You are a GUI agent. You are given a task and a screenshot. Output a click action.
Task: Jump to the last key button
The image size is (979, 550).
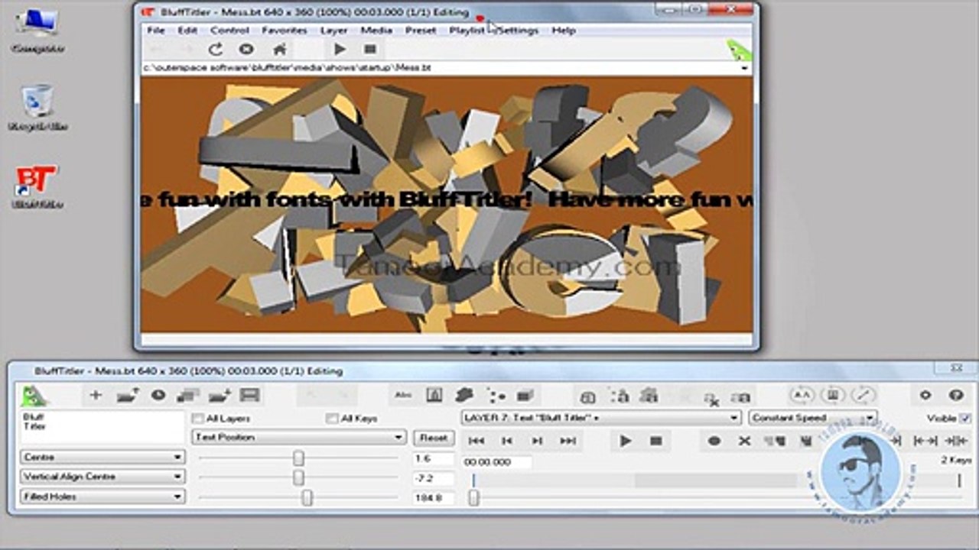coord(568,441)
